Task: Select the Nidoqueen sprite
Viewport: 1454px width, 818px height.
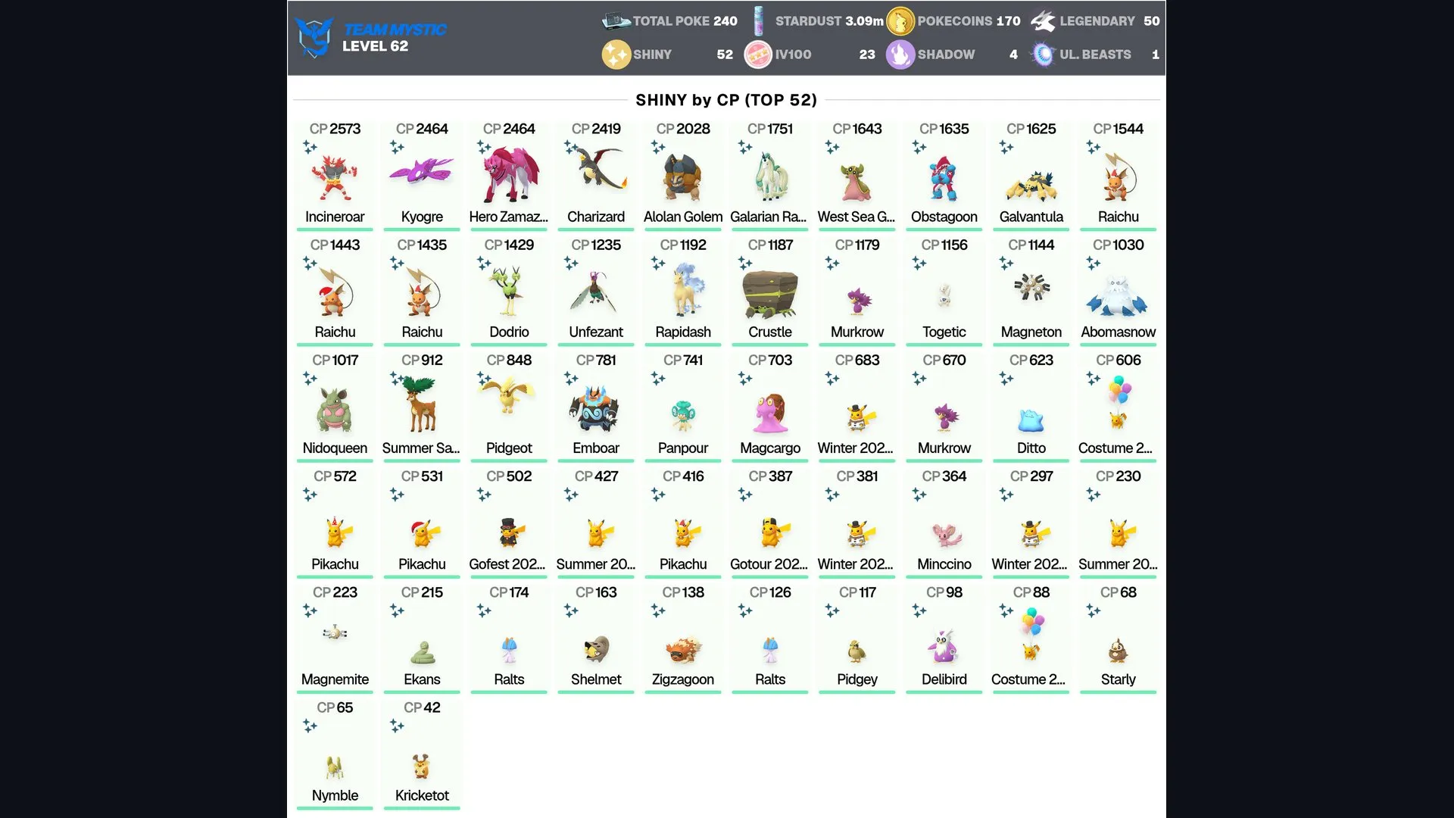Action: (334, 411)
